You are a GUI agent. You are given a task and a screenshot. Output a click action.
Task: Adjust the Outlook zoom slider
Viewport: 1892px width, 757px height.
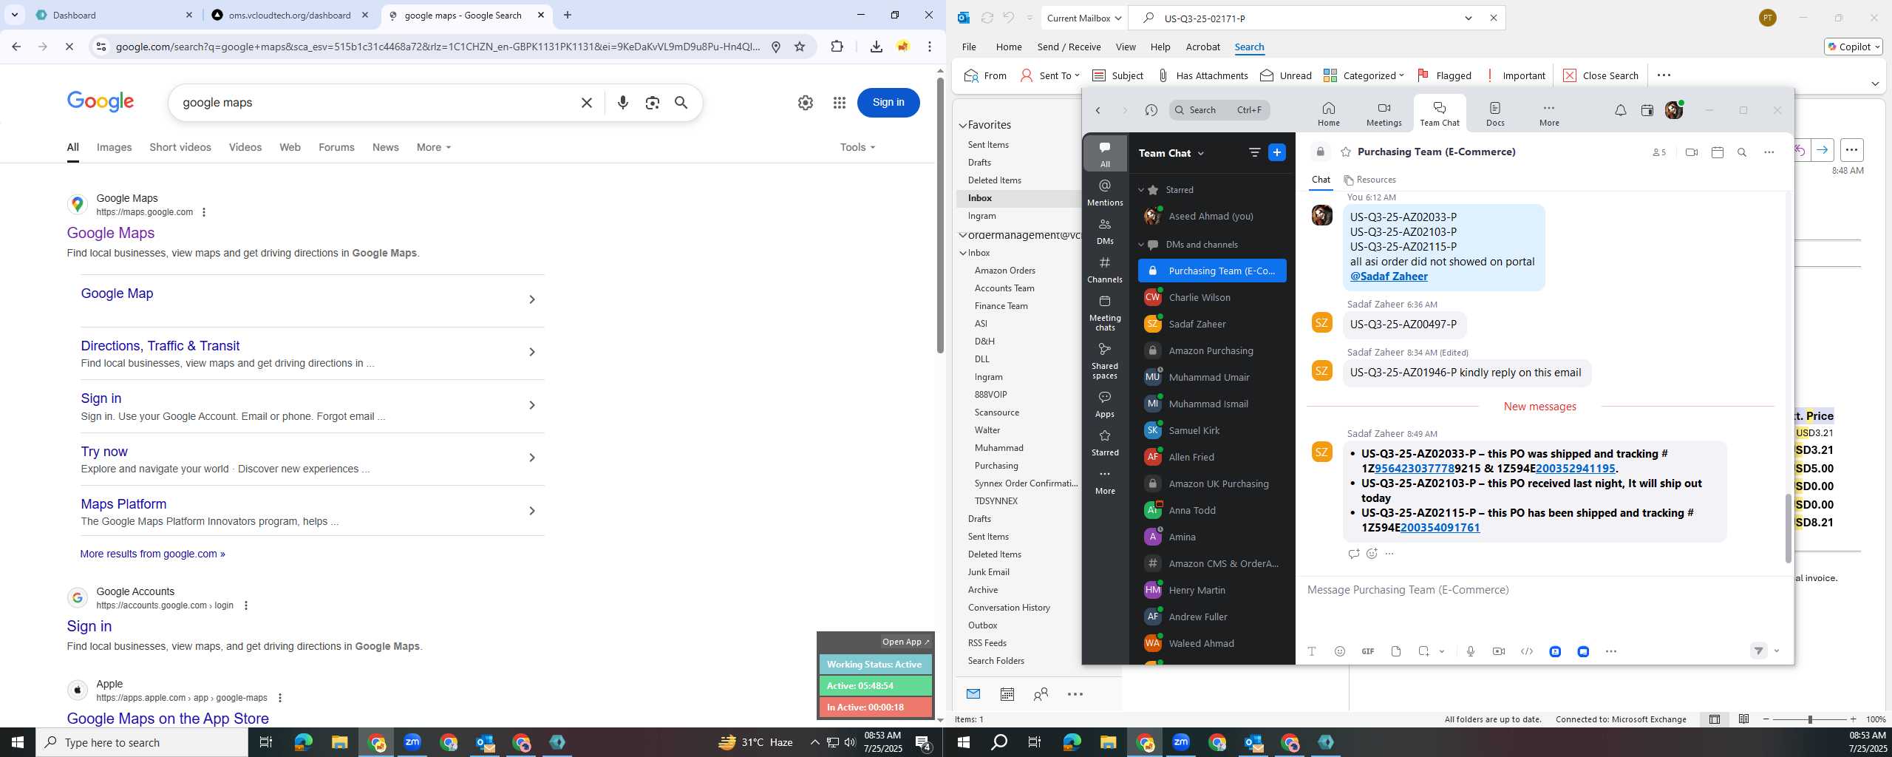[1810, 719]
